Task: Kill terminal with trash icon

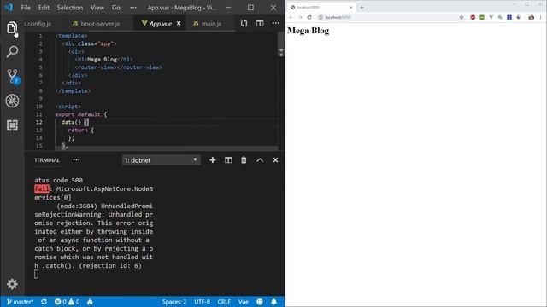Action: click(x=244, y=160)
